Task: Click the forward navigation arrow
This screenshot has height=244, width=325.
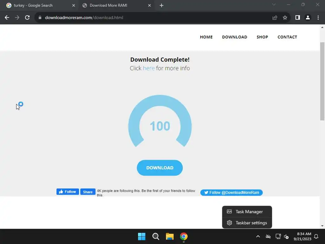Action: coord(17,18)
